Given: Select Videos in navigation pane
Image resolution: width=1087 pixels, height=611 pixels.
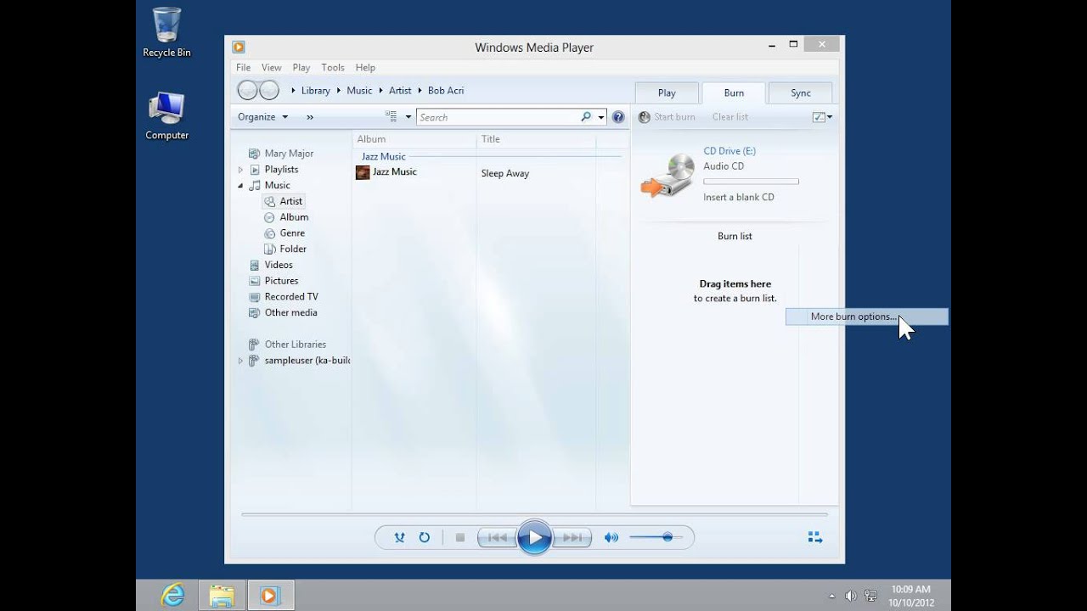Looking at the screenshot, I should [x=279, y=265].
